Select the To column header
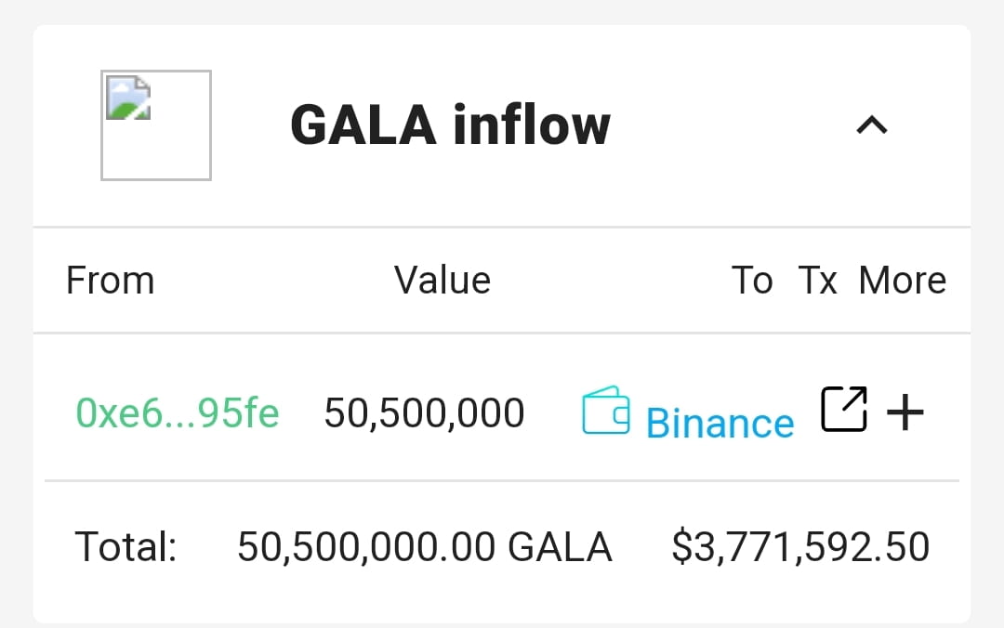 [x=753, y=280]
